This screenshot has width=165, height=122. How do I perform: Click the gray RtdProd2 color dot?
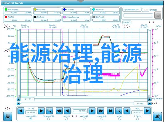coord(93,17)
